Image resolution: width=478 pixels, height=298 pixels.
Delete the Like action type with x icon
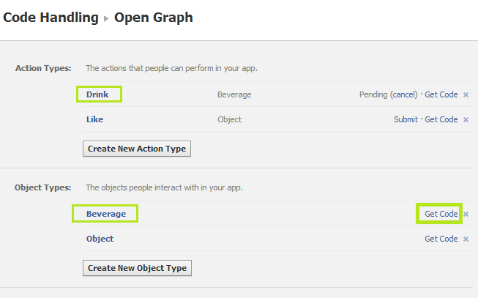pos(466,119)
